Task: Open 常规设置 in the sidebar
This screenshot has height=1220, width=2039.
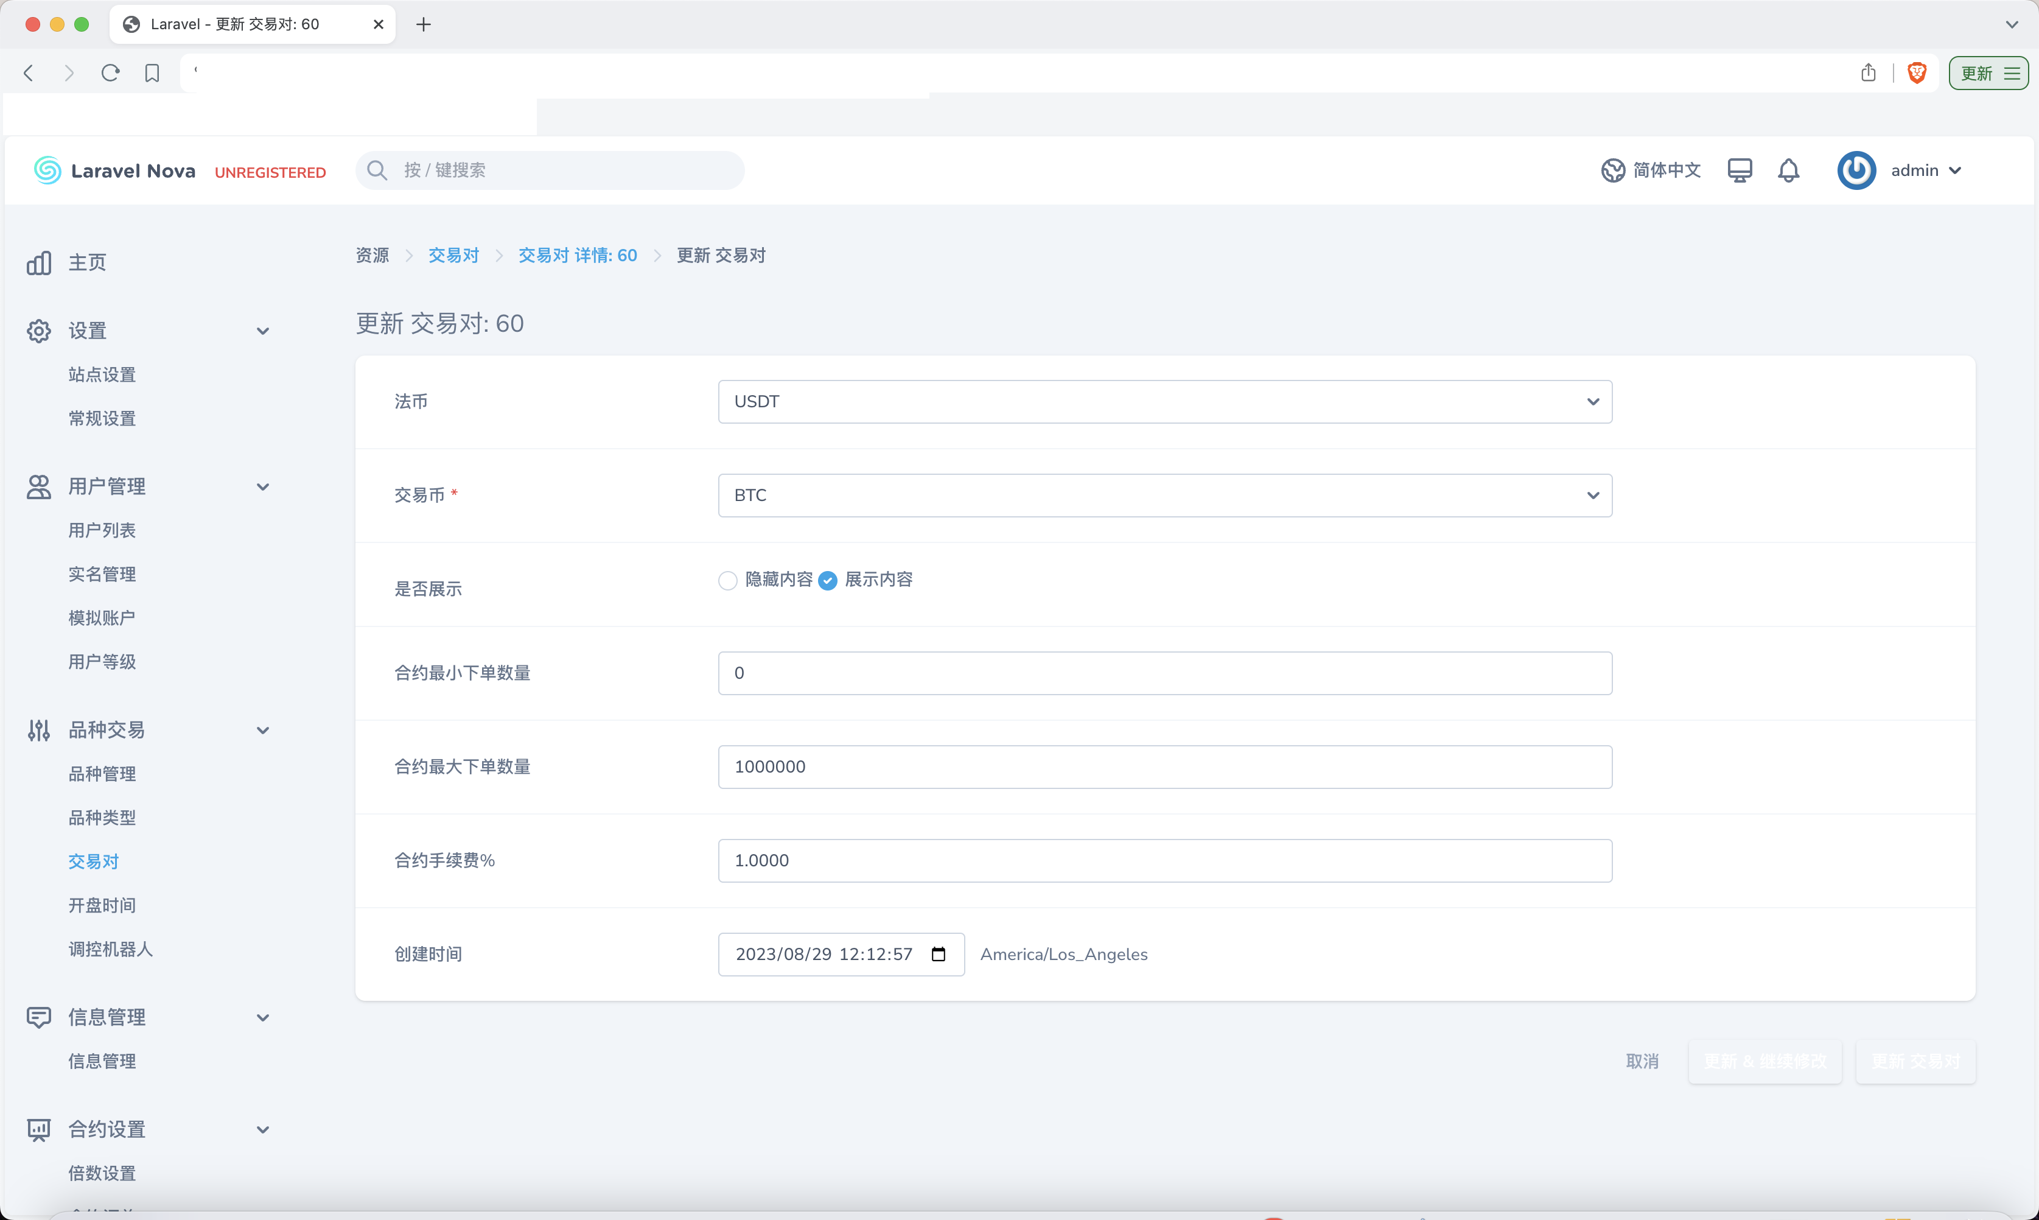Action: click(102, 418)
